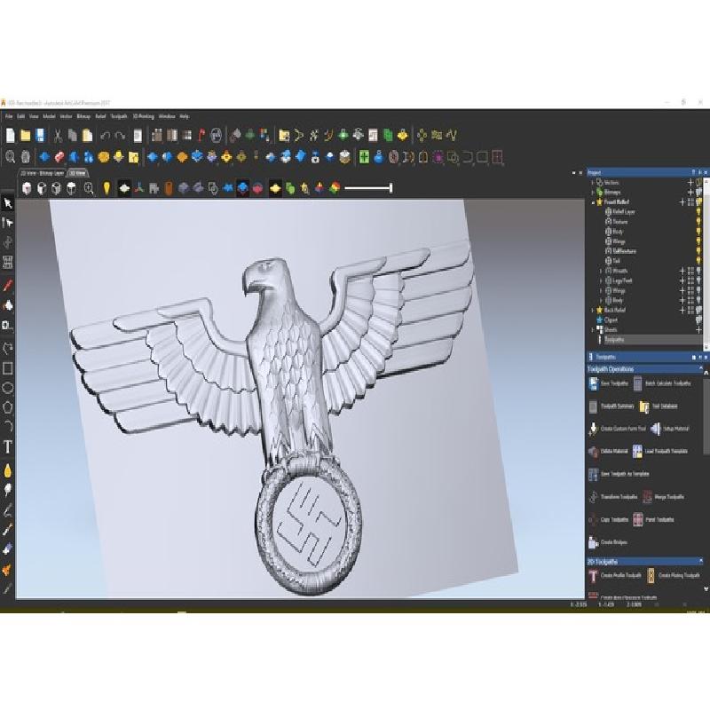Screen dimensions: 710x710
Task: Click the Toolpath Summary icon
Action: 593,406
